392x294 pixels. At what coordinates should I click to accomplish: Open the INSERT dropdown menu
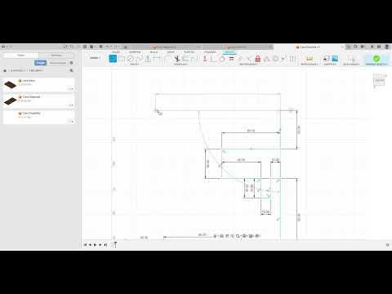click(x=330, y=65)
